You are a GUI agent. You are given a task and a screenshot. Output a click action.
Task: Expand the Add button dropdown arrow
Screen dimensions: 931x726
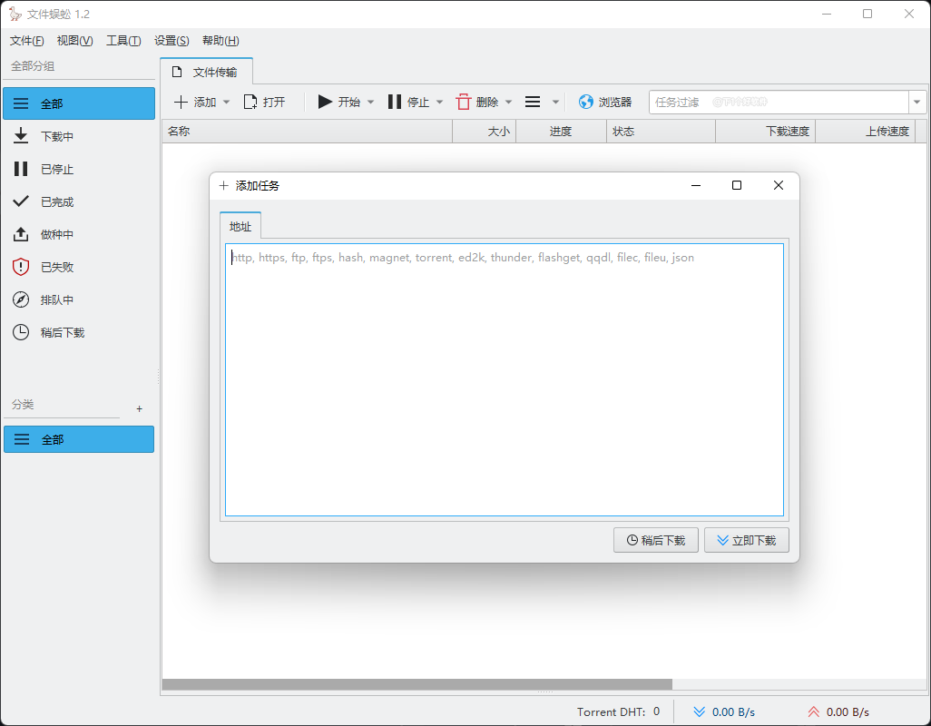click(226, 103)
